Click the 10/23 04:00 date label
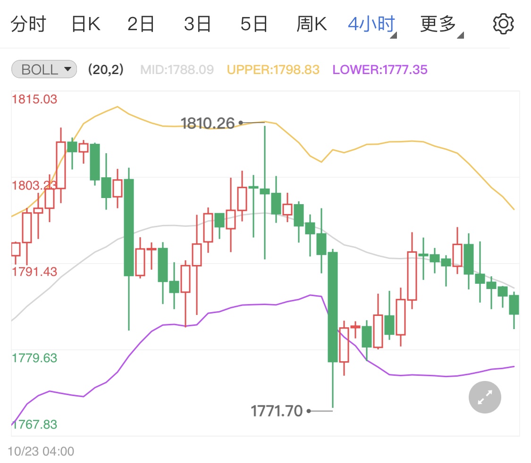 (41, 451)
